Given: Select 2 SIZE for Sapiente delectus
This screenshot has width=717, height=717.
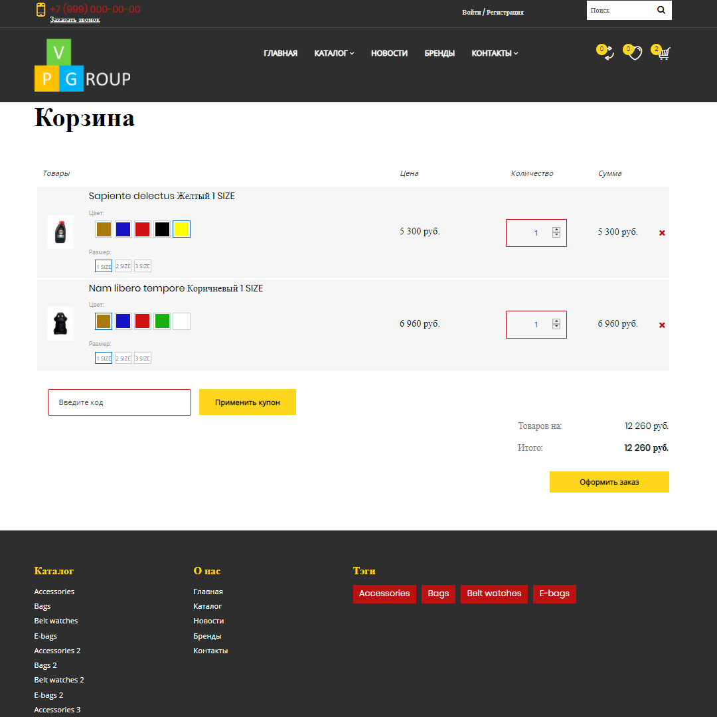Looking at the screenshot, I should (123, 266).
